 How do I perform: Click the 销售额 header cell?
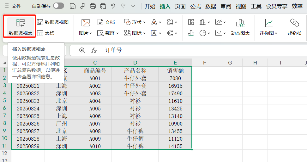point(175,70)
